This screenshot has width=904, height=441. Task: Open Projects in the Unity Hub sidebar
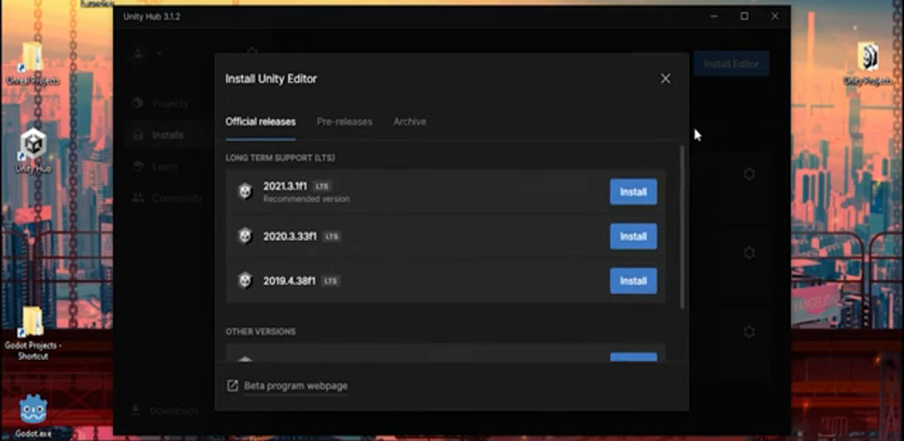[x=170, y=103]
